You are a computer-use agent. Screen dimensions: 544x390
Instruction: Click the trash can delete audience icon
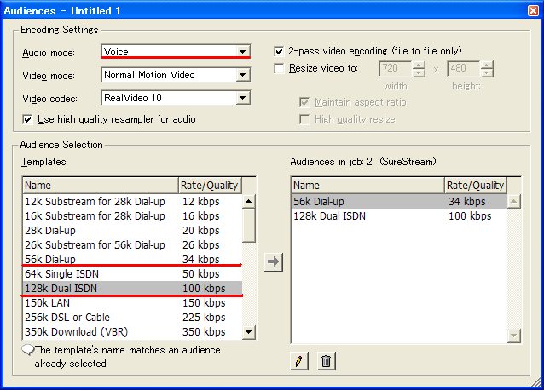pyautogui.click(x=326, y=361)
